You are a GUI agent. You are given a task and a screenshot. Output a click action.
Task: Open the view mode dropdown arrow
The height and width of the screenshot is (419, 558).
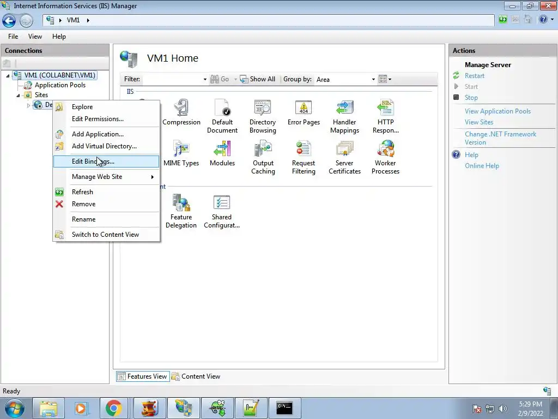[x=390, y=80]
